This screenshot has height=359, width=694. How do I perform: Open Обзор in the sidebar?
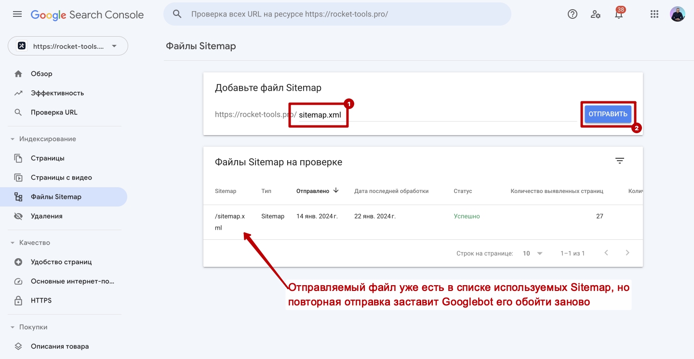(64, 74)
